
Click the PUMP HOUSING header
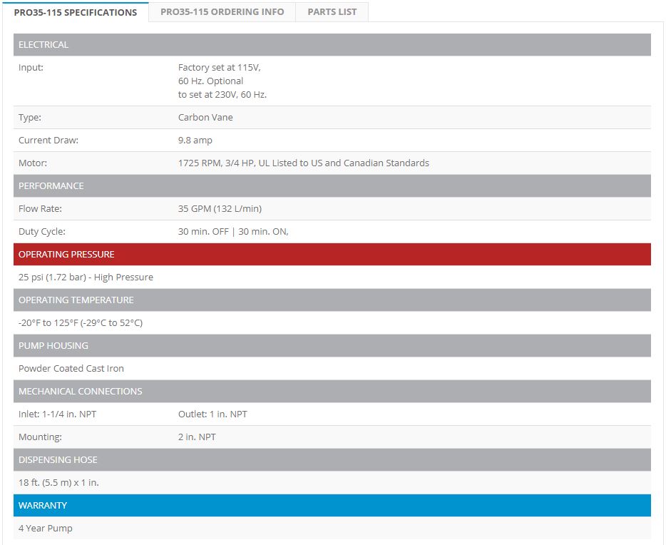[332, 345]
